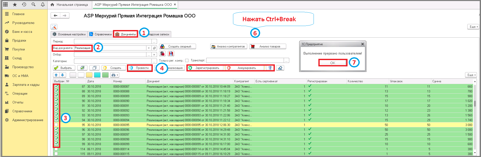Viewport: 481px width, 157px height.
Task: Go back with the left arrow
Action: (55, 16)
